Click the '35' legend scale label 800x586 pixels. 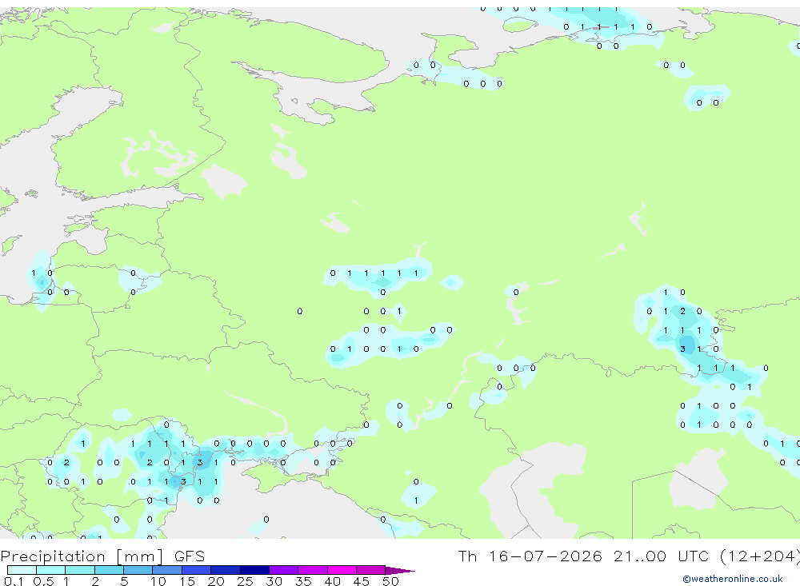(x=303, y=581)
